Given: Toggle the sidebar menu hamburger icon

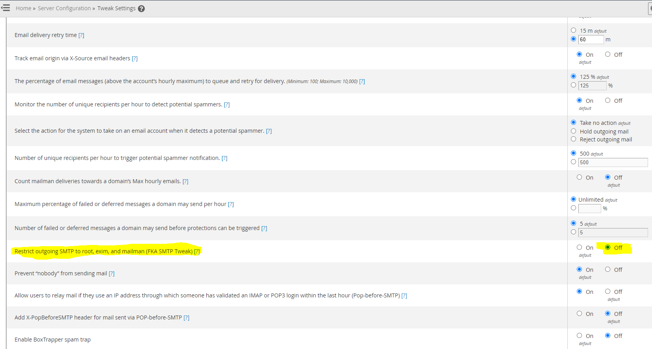Looking at the screenshot, I should tap(6, 8).
